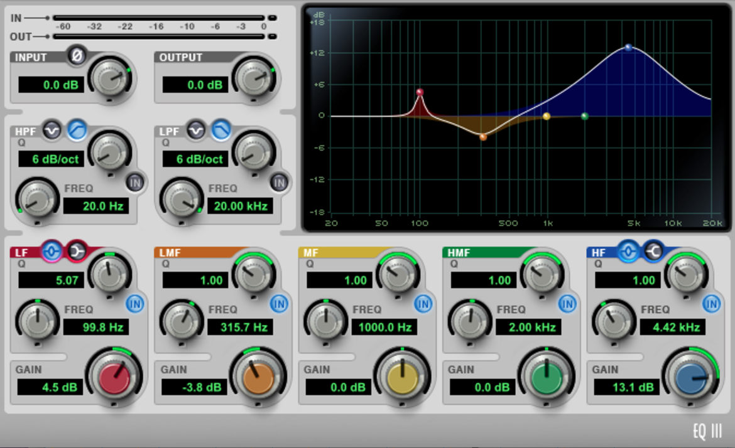Viewport: 735px width, 448px height.
Task: Click the blue HF point on the graph
Action: coord(629,47)
